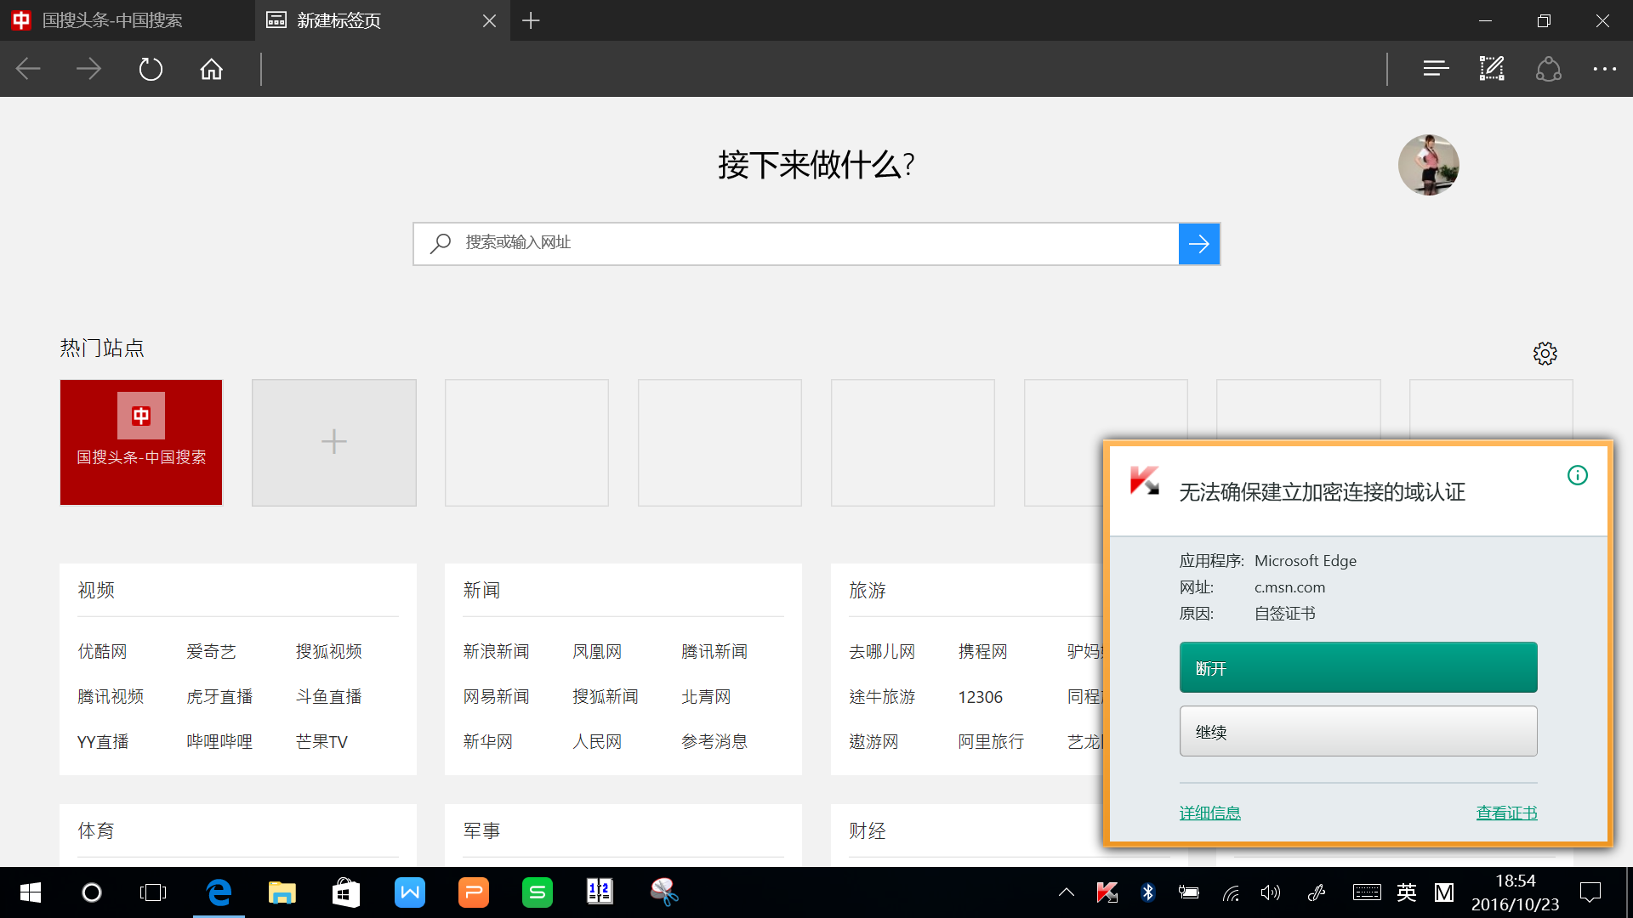This screenshot has height=918, width=1633.
Task: Open the 哔哩哔哩 link
Action: 219,741
